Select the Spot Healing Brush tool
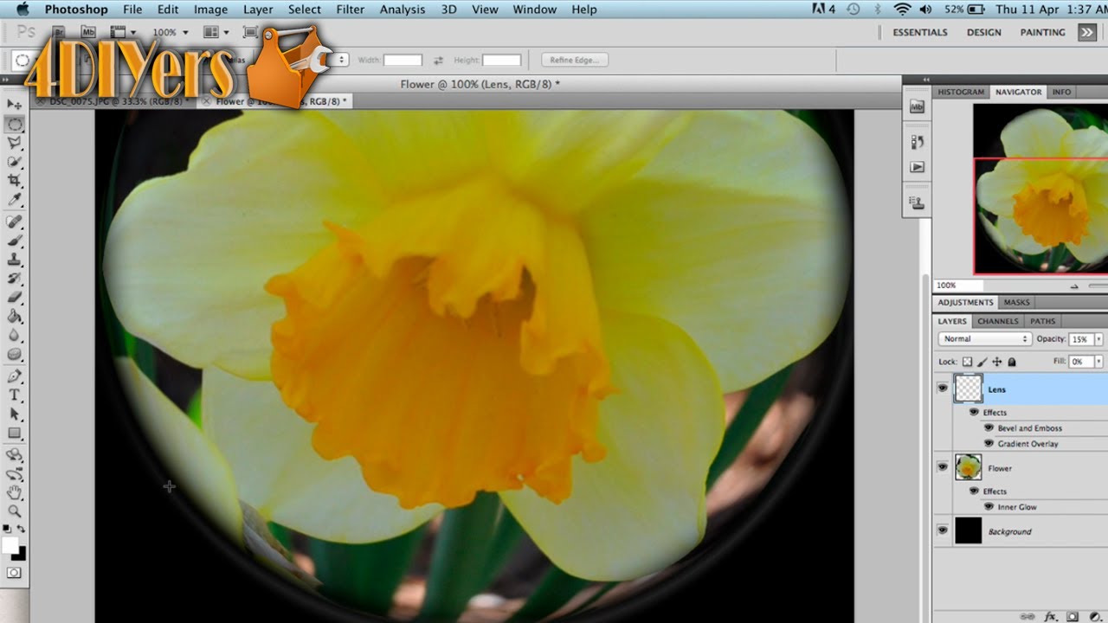Viewport: 1108px width, 623px height. point(15,222)
